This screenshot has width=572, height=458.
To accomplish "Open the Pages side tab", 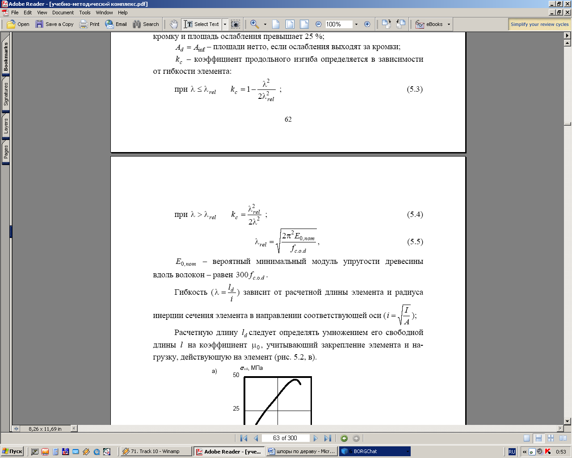I will (6, 152).
